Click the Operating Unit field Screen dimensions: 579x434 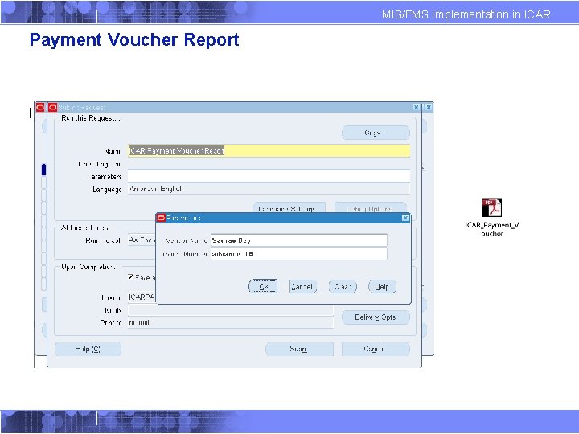(x=269, y=163)
